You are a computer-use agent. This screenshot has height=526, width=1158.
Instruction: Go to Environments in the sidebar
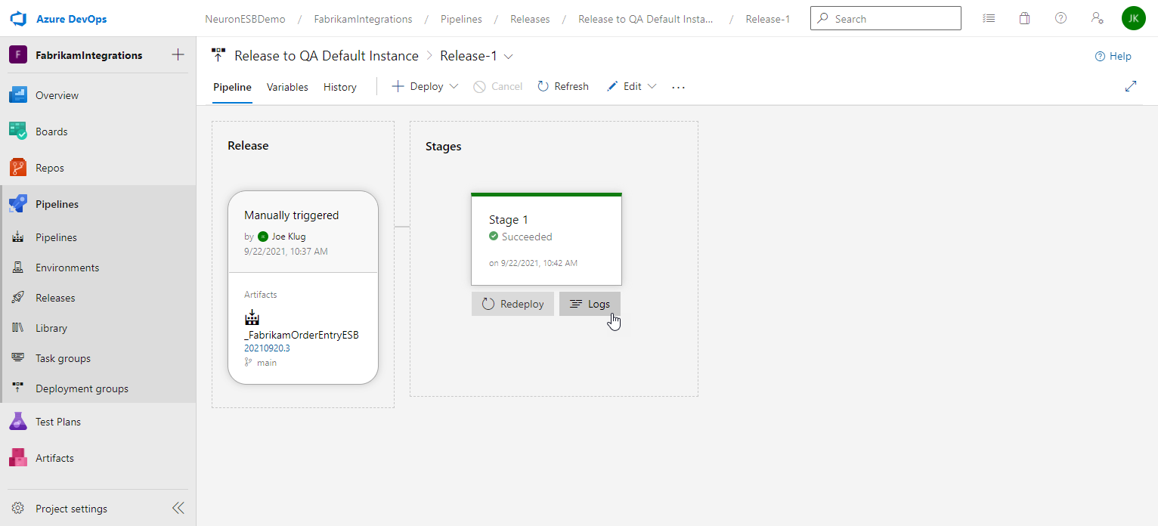pyautogui.click(x=98, y=268)
